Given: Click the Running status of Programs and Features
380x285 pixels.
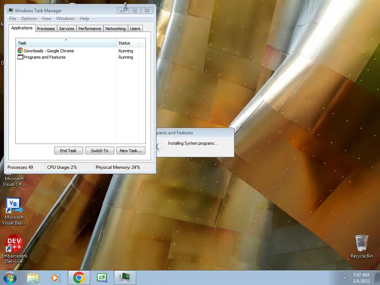Looking at the screenshot, I should (125, 57).
